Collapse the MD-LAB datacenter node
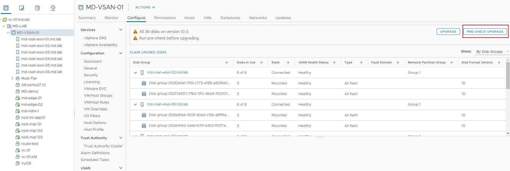Viewport: 510px width, 171px height. (x=4, y=26)
